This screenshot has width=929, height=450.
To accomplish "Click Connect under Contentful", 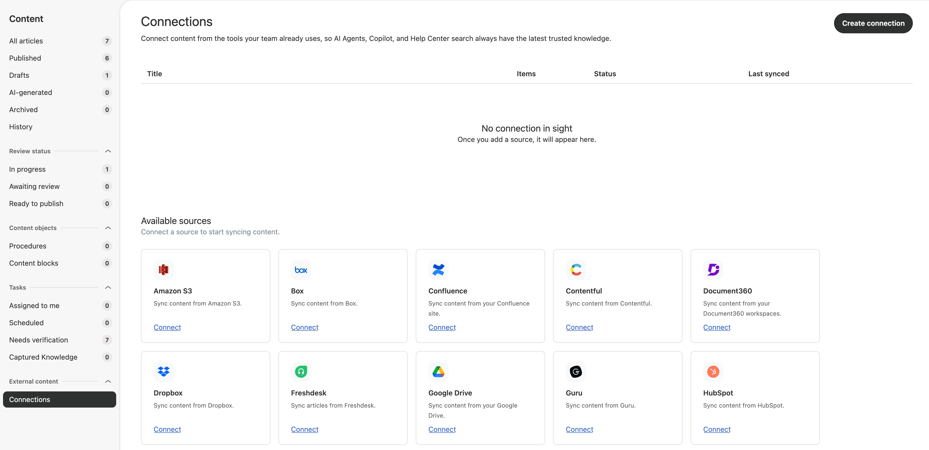I will pos(579,328).
